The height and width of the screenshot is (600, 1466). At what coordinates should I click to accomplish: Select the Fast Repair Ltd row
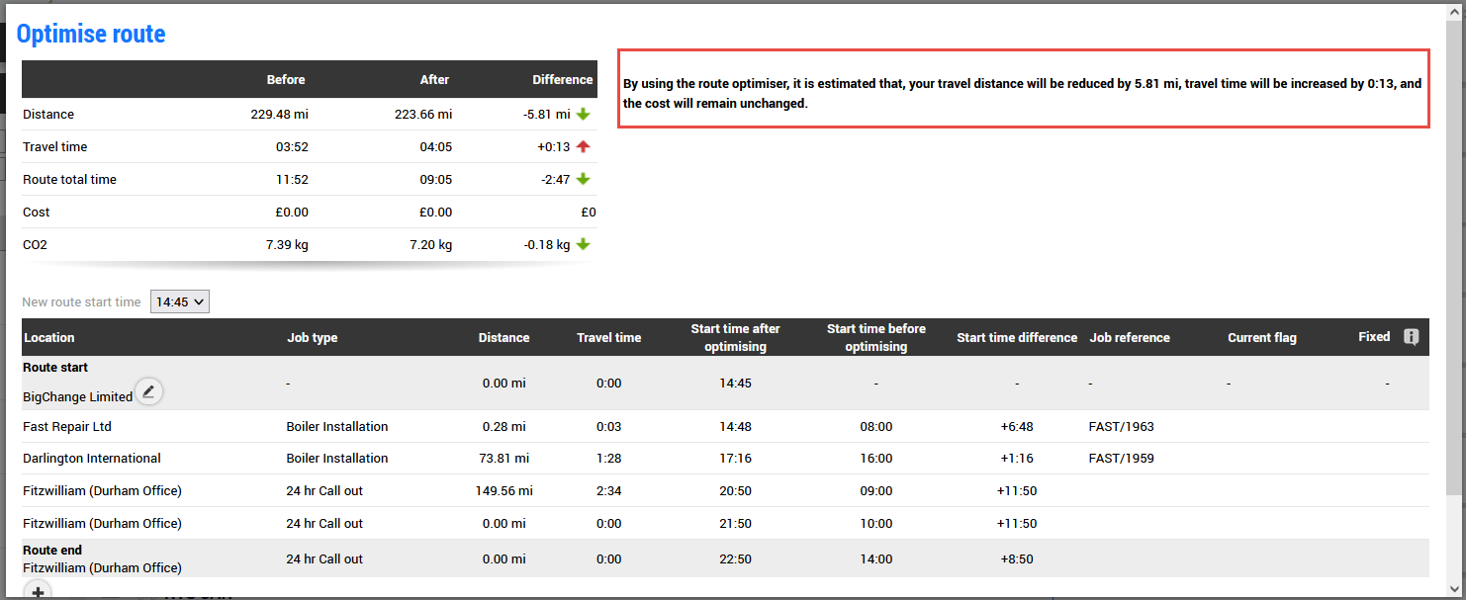pos(67,427)
